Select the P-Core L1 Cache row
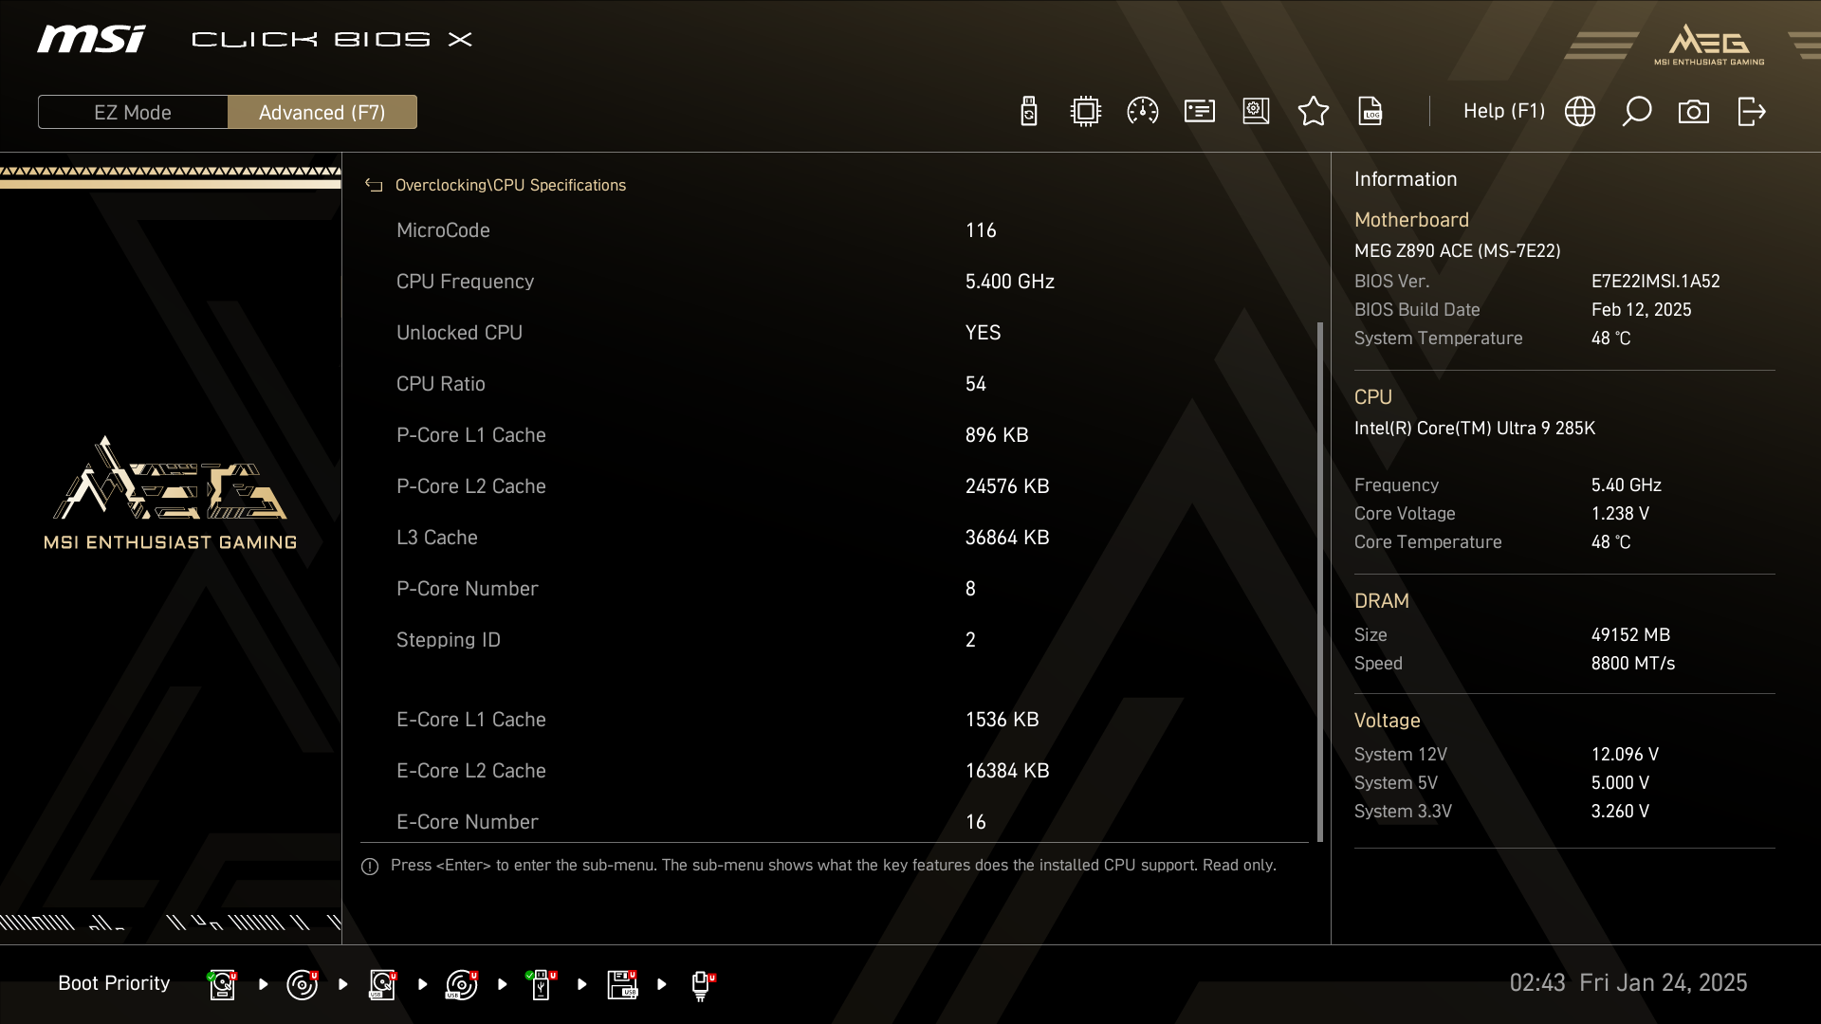1821x1024 pixels. point(835,435)
